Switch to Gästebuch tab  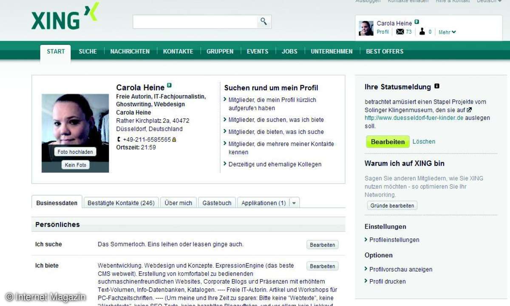coord(217,203)
